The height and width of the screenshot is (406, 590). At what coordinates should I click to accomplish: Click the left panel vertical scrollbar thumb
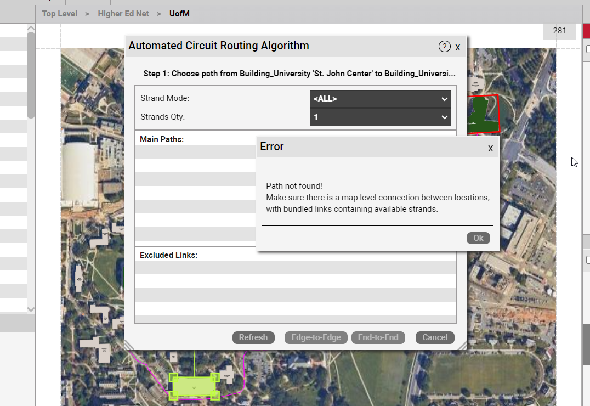pyautogui.click(x=31, y=74)
